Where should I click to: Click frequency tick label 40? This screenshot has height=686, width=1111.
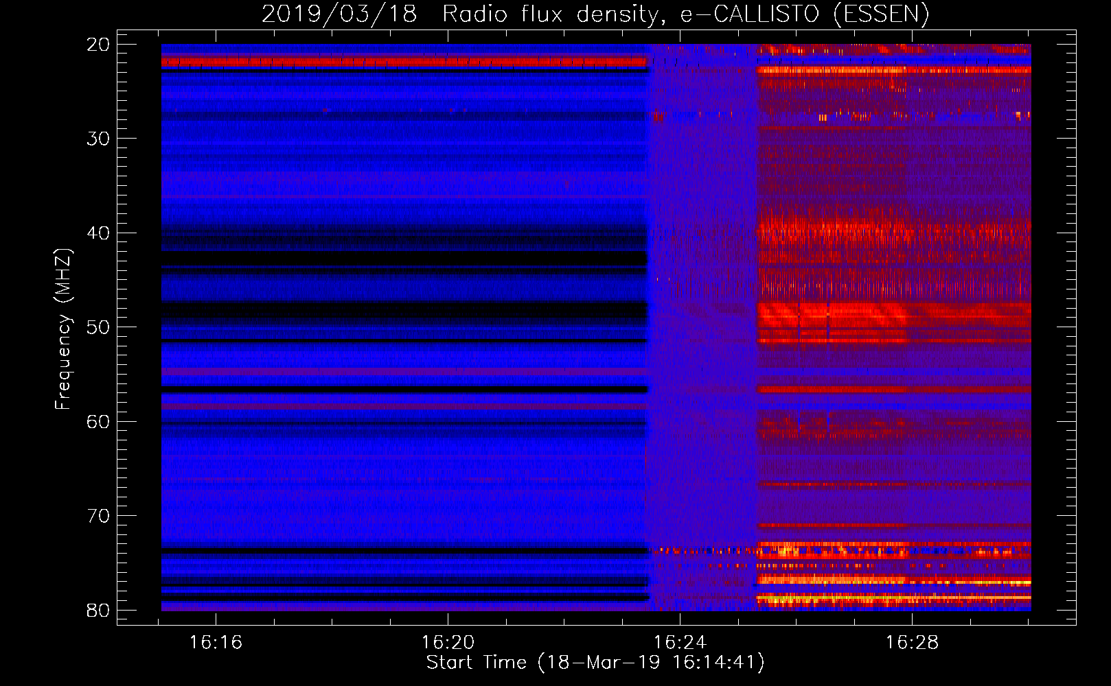(99, 233)
